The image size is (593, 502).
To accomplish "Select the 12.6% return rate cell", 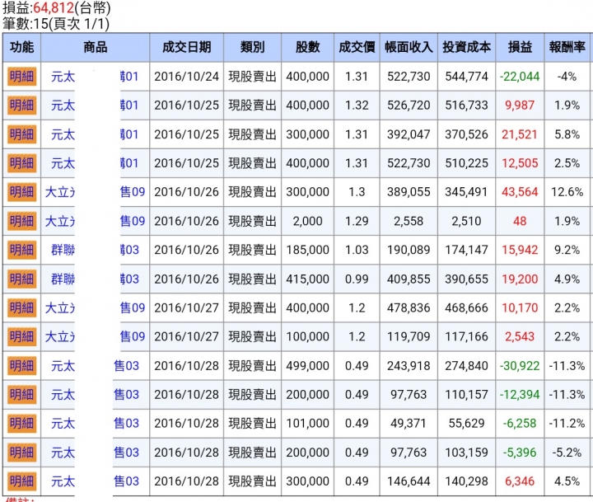I will pos(567,192).
